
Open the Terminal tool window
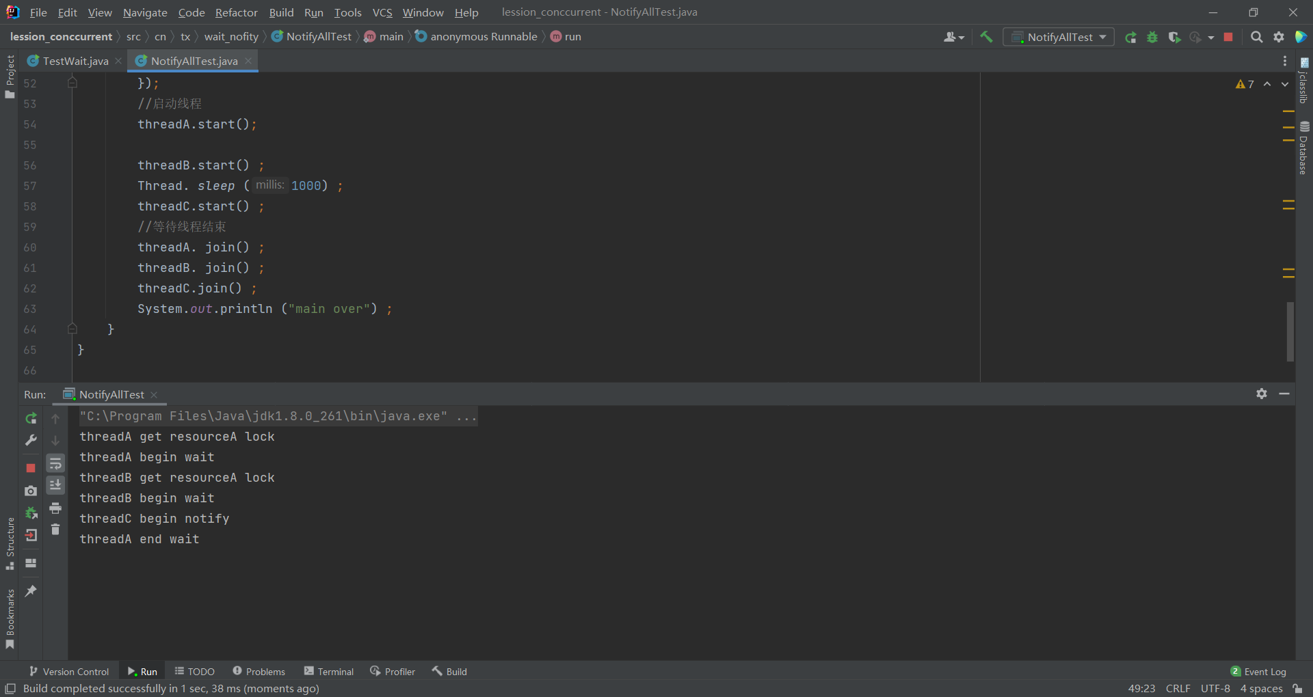(329, 672)
